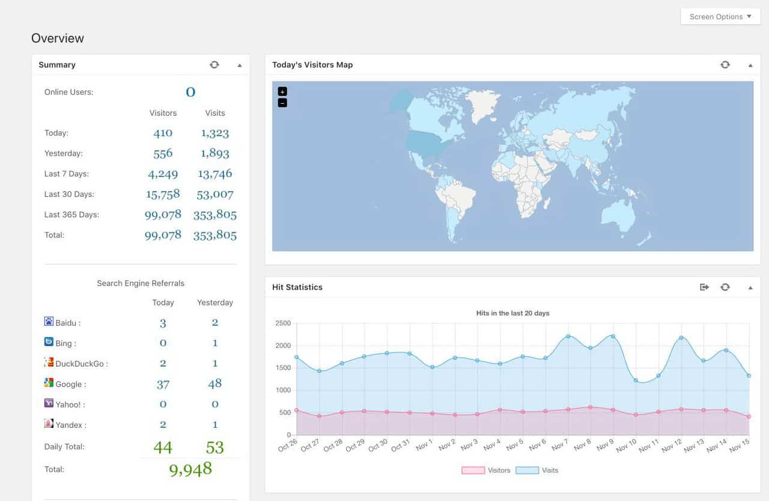The width and height of the screenshot is (769, 501).
Task: Click the Google search engine icon
Action: (x=49, y=383)
